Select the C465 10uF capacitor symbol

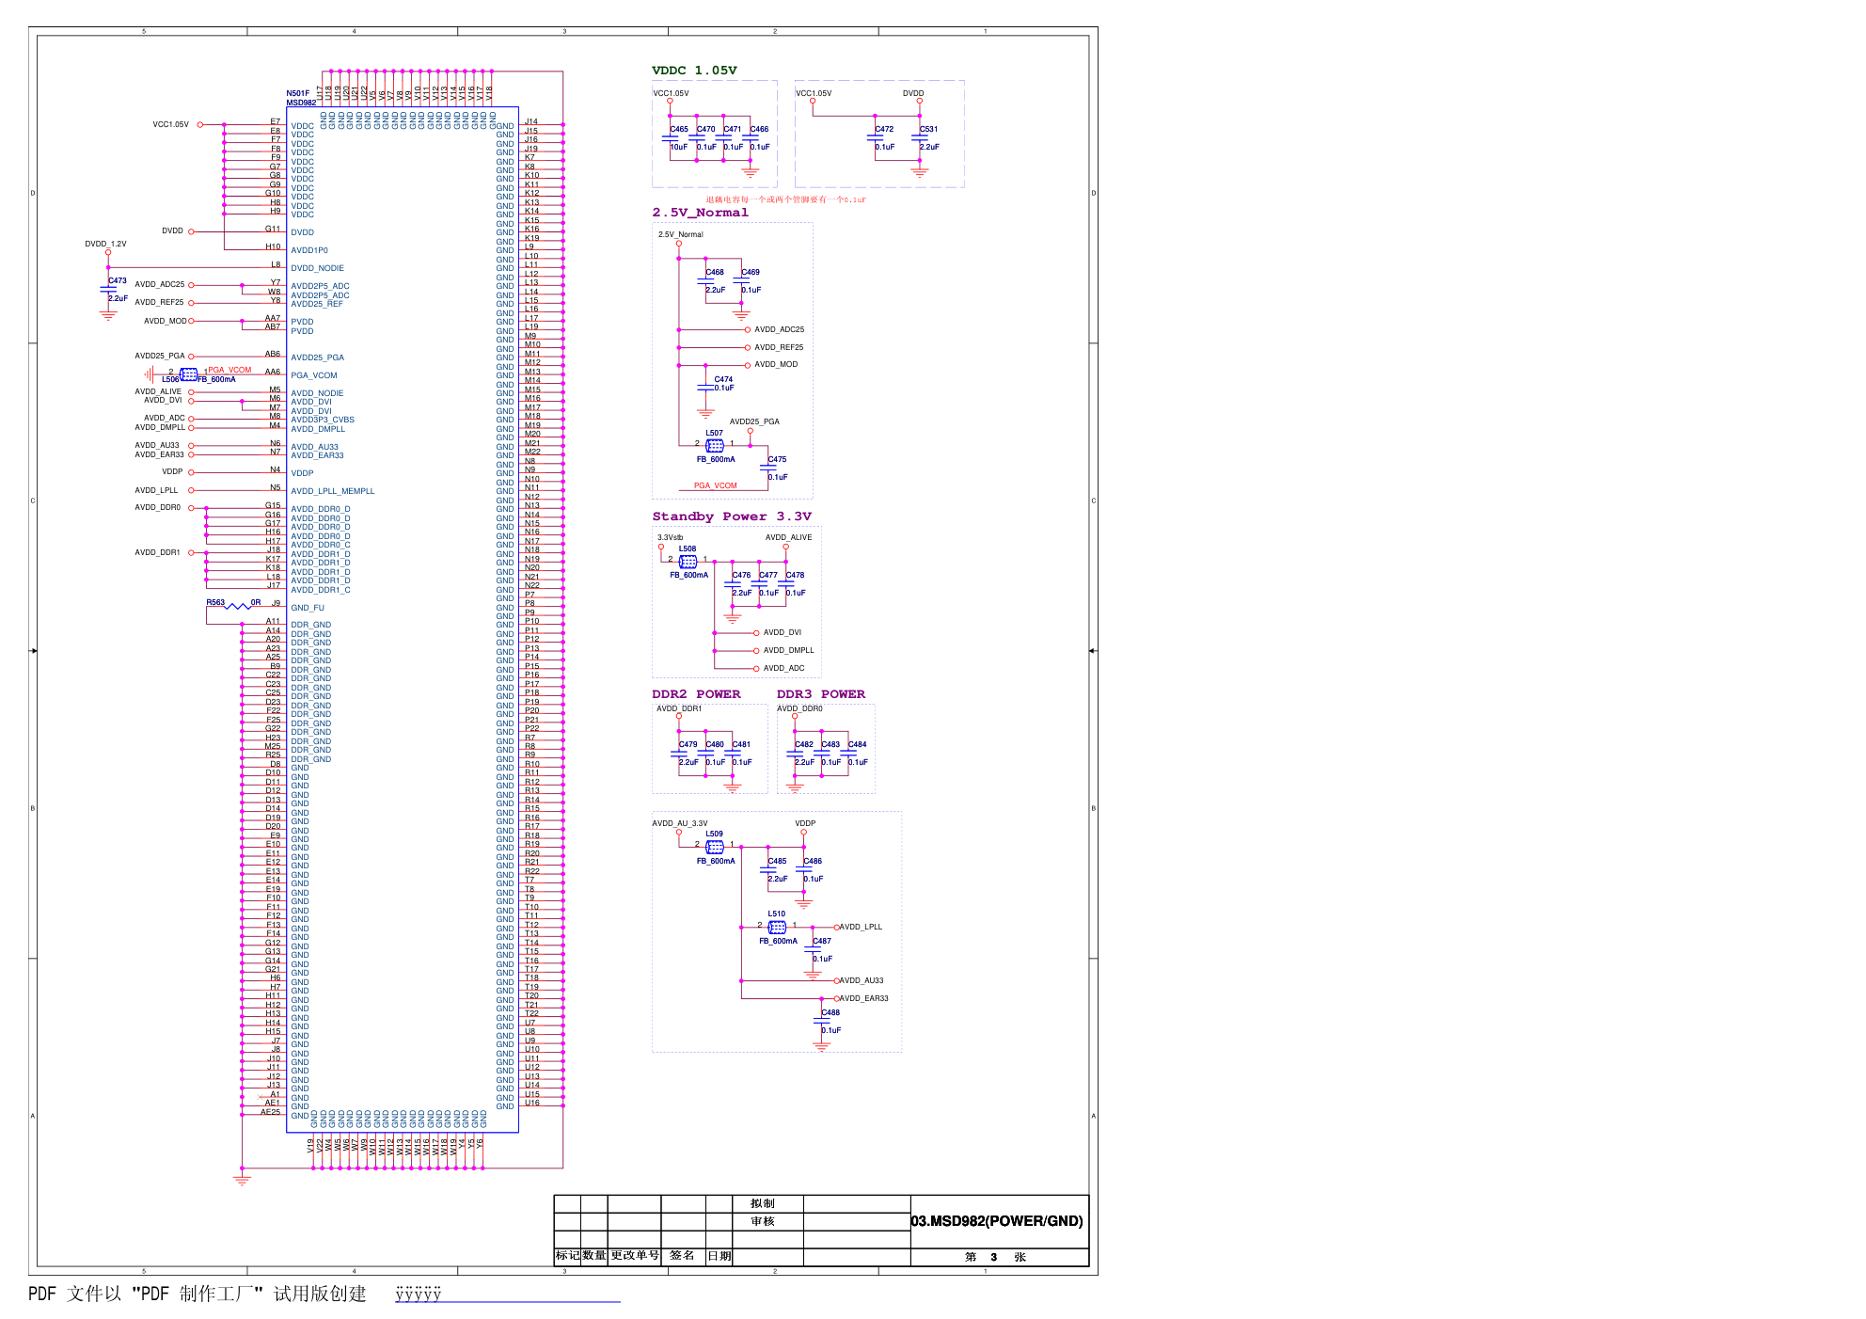point(671,138)
